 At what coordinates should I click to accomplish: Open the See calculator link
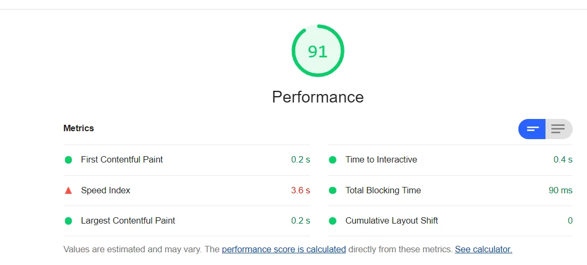pos(483,249)
